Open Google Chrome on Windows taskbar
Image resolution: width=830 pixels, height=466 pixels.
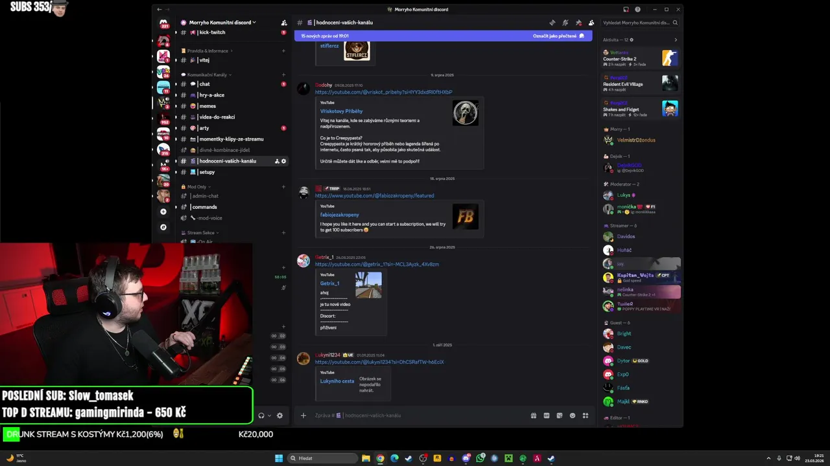380,458
